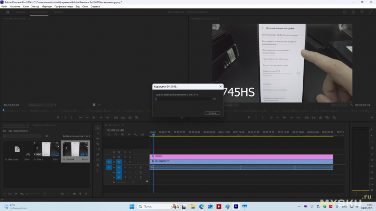Mute audio track A1

pos(130,167)
